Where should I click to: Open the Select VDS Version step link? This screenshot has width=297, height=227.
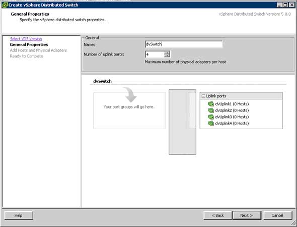pyautogui.click(x=26, y=39)
